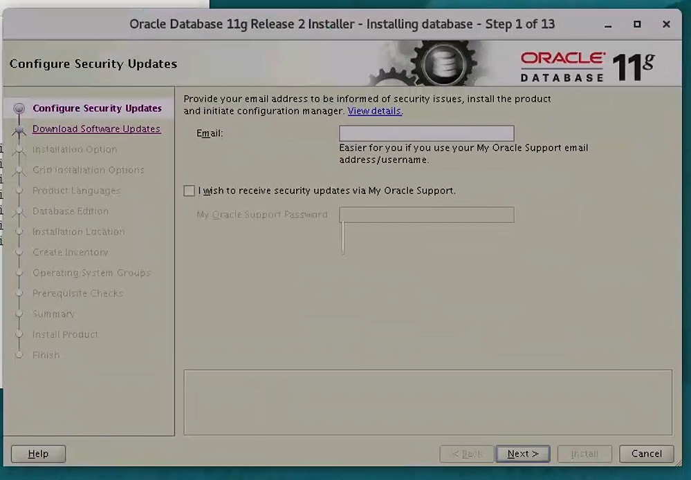
Task: Select the Create Inventory step
Action: pyautogui.click(x=70, y=252)
